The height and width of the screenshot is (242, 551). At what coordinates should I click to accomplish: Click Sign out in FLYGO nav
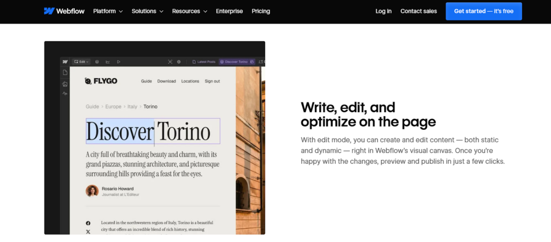point(212,81)
